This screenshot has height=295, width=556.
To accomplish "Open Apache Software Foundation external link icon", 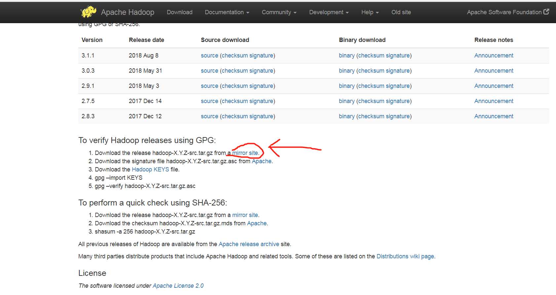I will point(546,12).
